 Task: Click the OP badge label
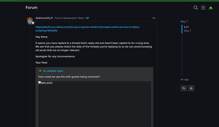coord(87,18)
